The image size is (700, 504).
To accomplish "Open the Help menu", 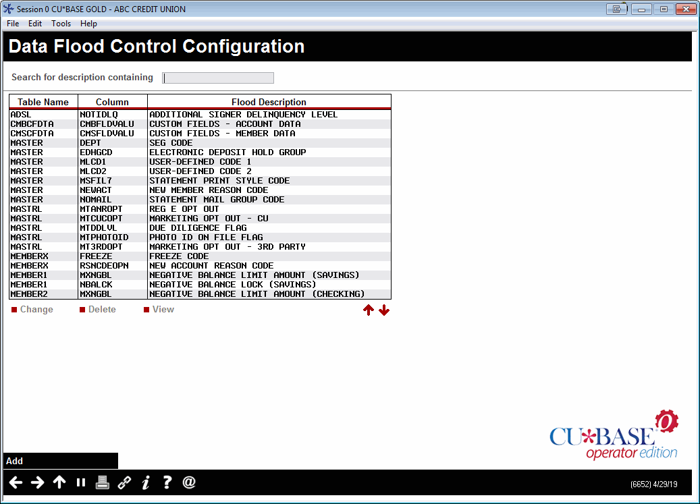I will [x=88, y=24].
